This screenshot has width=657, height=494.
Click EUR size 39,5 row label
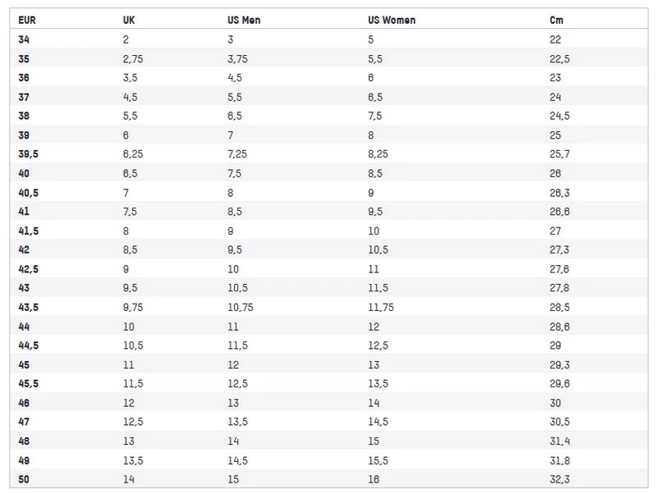point(28,154)
